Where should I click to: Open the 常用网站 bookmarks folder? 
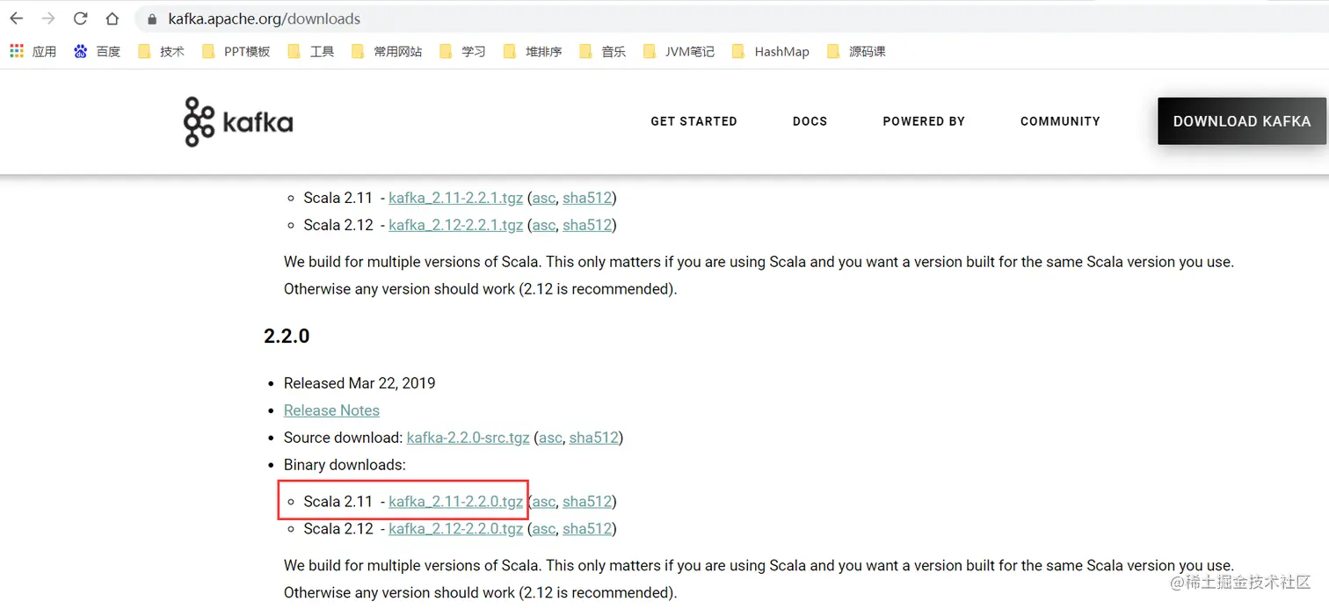pos(387,52)
